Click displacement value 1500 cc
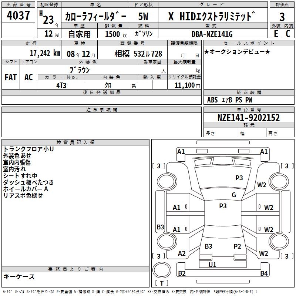Image resolution: width=296 pixels, height=296 pixels. pos(116,34)
